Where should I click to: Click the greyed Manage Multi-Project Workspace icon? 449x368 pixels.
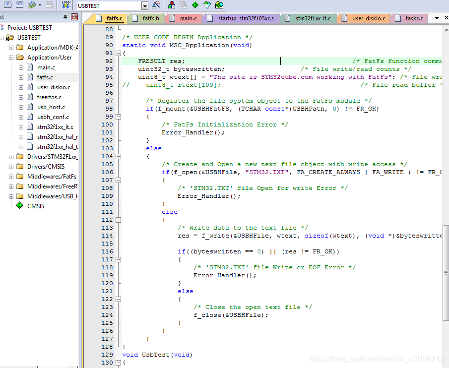pyautogui.click(x=183, y=4)
